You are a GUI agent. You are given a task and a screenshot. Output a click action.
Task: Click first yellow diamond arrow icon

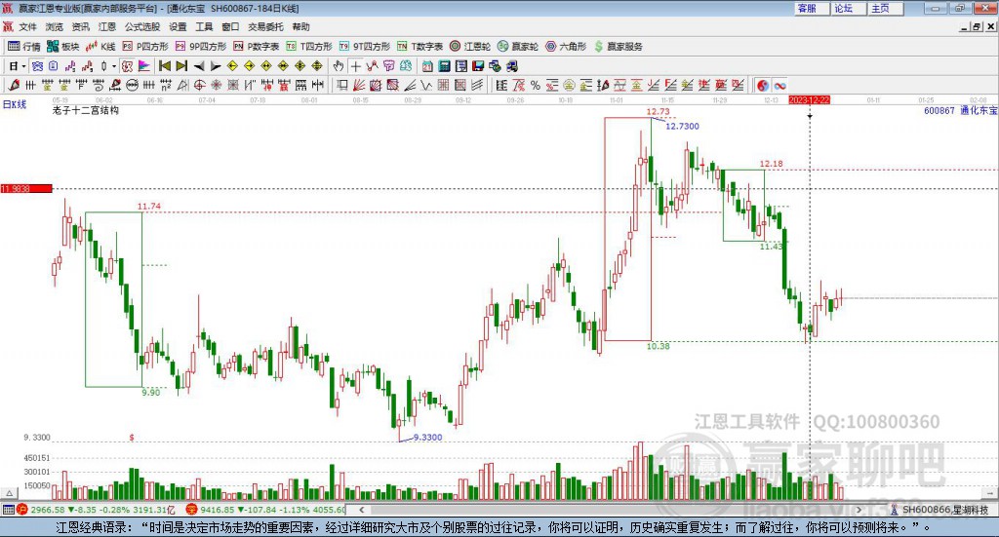[x=232, y=66]
